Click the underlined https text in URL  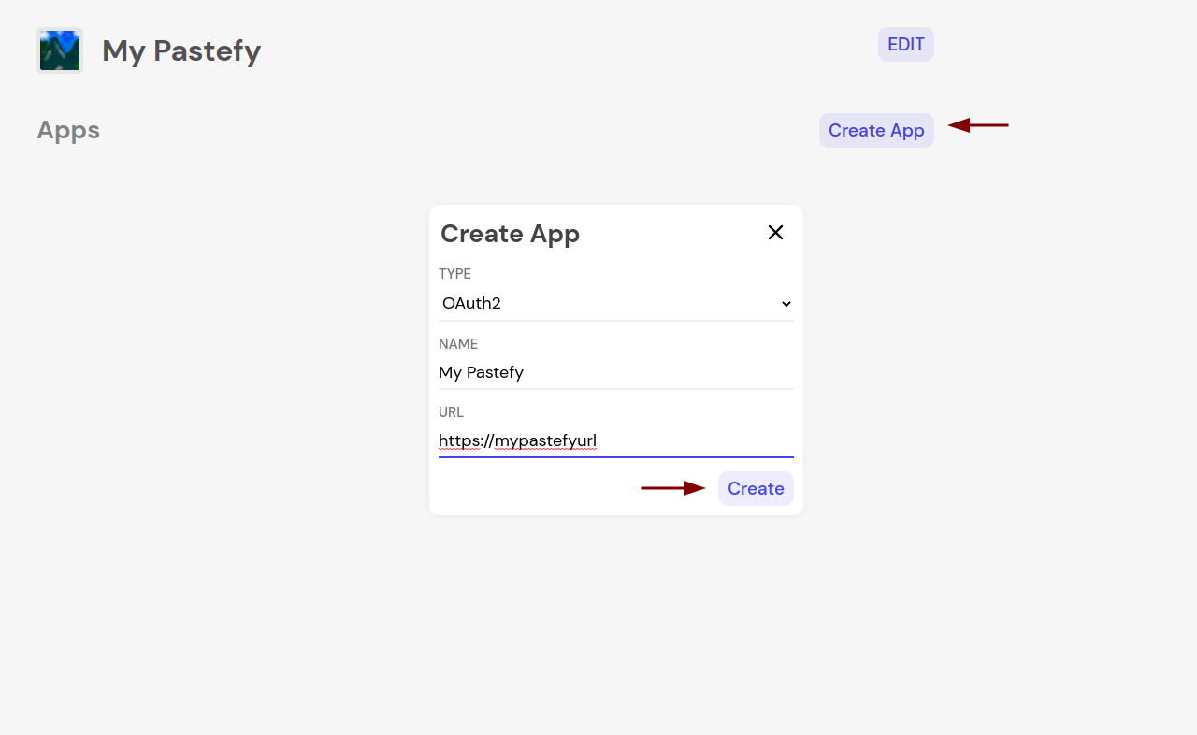(x=459, y=440)
